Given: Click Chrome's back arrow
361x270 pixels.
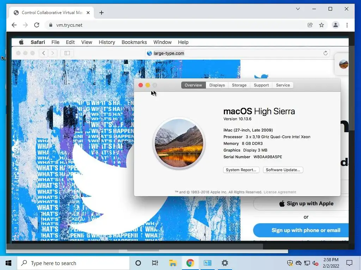Looking at the screenshot, I should 14,25.
